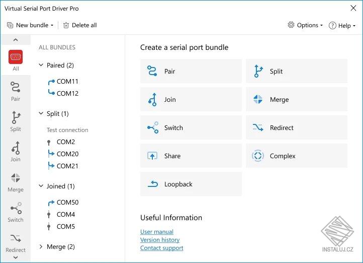Select COM11 in the bundle tree
This screenshot has height=263, width=363.
click(67, 82)
